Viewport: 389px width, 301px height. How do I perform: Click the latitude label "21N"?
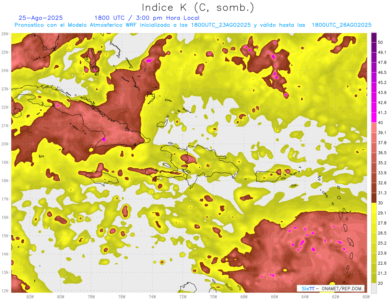(x=5, y=126)
